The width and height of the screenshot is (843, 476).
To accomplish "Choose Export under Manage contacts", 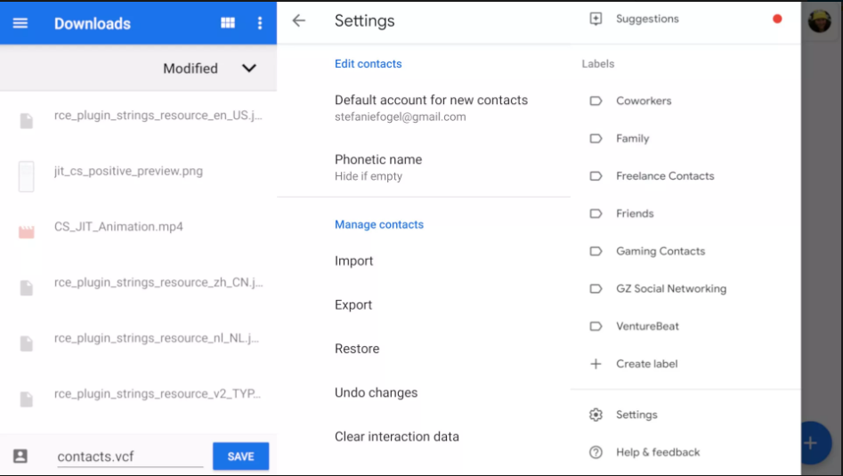I will click(x=353, y=305).
